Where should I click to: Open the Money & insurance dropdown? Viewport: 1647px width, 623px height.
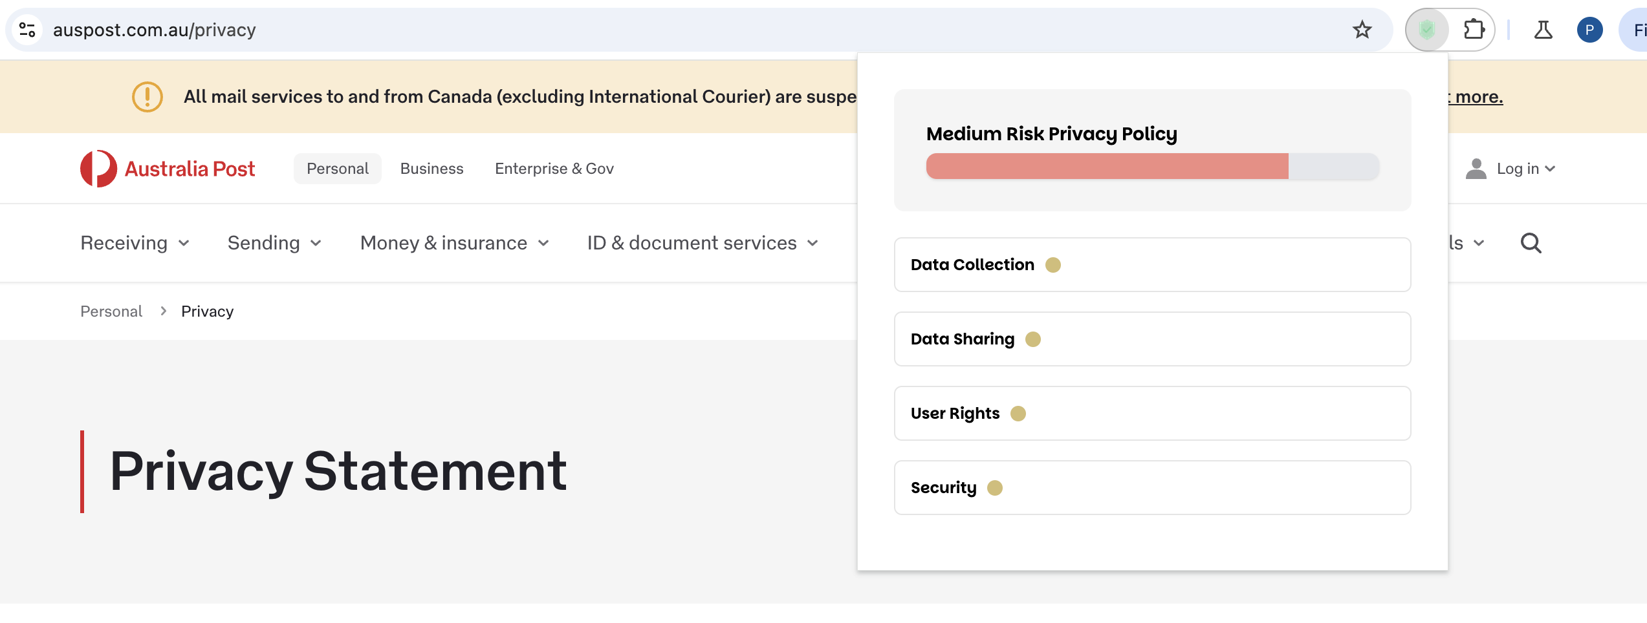coord(454,243)
